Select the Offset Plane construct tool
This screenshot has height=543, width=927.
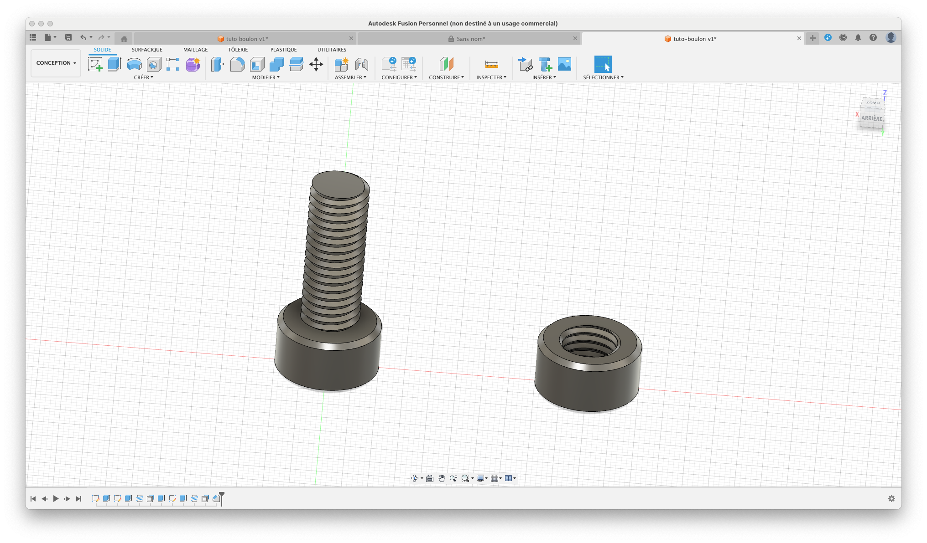447,64
